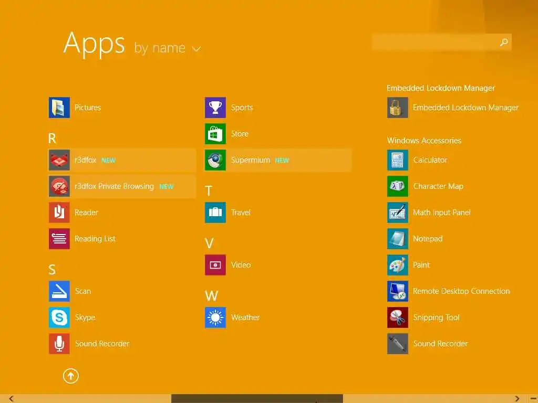538x403 pixels.
Task: Open the Character Map icon
Action: tap(398, 186)
